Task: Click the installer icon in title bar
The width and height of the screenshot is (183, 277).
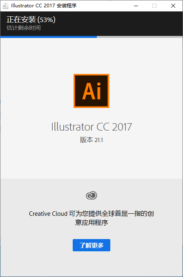Action: click(5, 6)
